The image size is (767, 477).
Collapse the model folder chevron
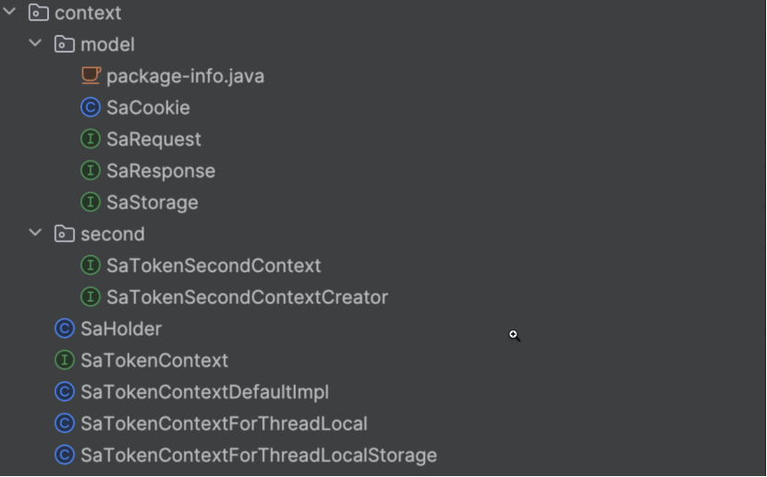click(35, 43)
